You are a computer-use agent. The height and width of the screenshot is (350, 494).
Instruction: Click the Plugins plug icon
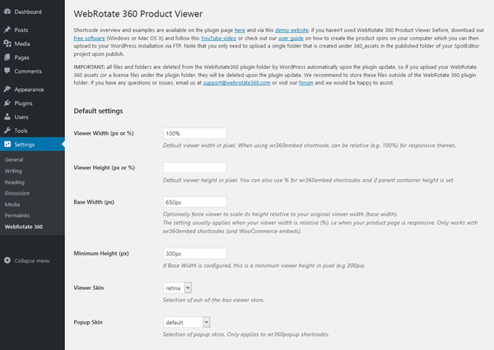click(7, 104)
